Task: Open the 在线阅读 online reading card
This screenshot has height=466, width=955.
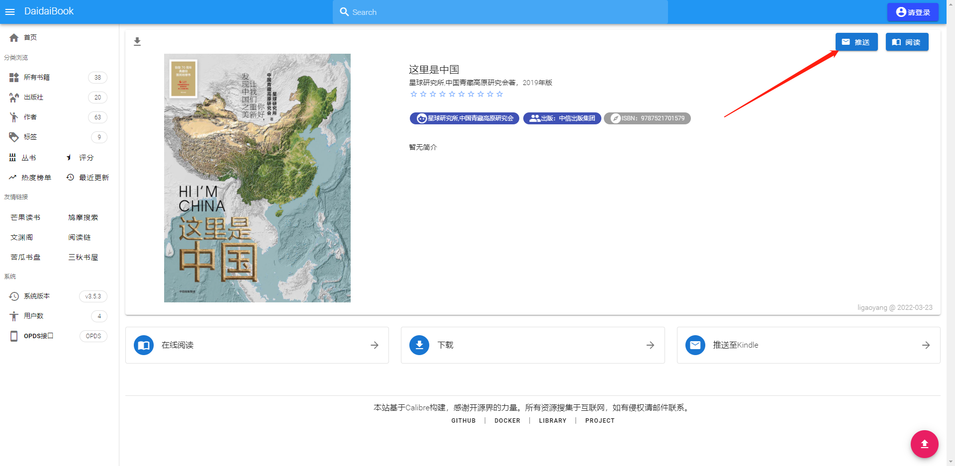Action: 257,345
